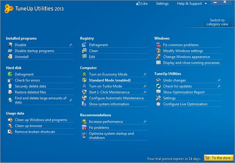The height and width of the screenshot is (163, 235).
Task: Click the Optimize system startup and shutdown icon
Action: (84, 135)
